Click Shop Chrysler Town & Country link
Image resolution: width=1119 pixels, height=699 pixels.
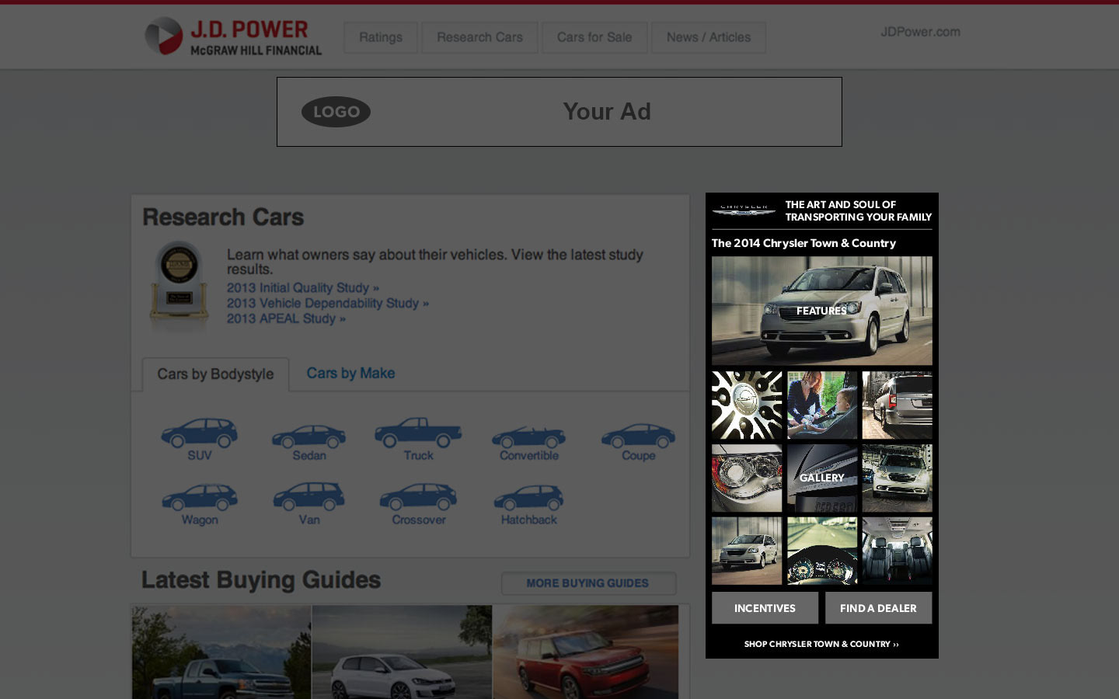point(821,644)
